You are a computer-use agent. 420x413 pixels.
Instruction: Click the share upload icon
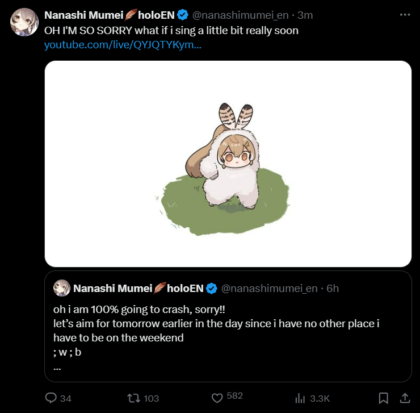[405, 397]
